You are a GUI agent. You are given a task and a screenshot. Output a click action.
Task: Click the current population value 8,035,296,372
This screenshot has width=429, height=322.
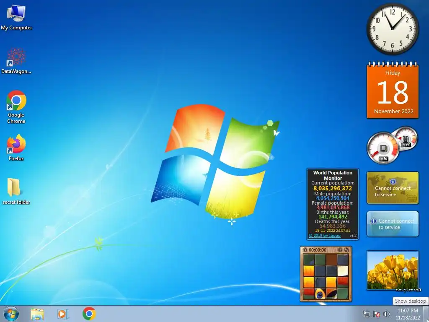click(x=333, y=188)
